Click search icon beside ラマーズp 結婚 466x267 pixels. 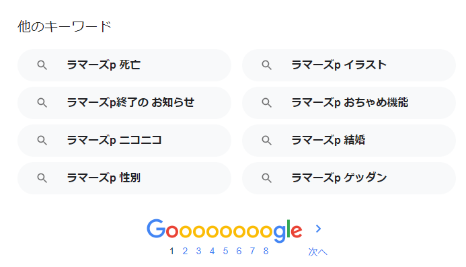266,141
